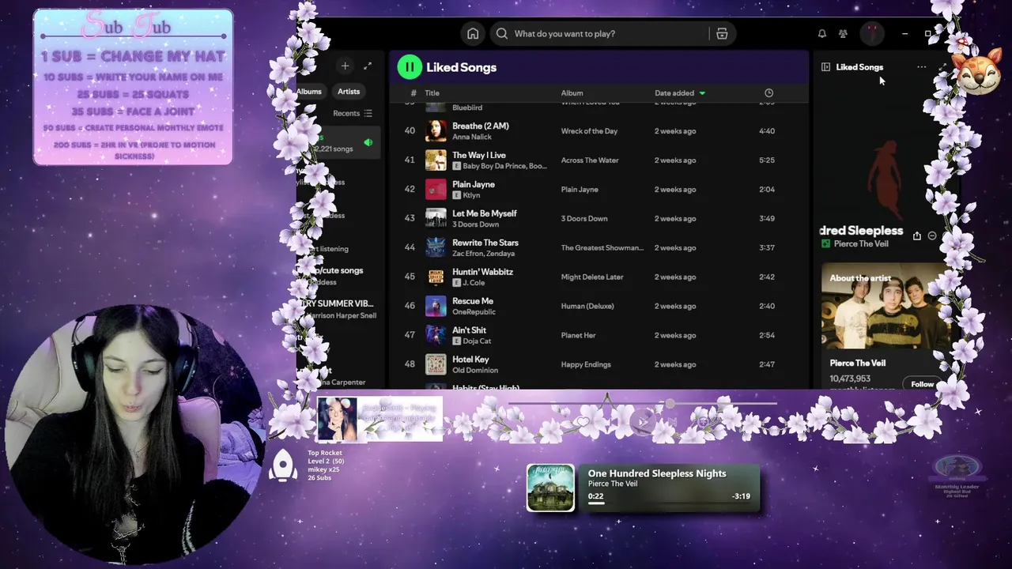Image resolution: width=1012 pixels, height=569 pixels.
Task: Click Huntin' Wabbitz album cover
Action: tap(436, 277)
